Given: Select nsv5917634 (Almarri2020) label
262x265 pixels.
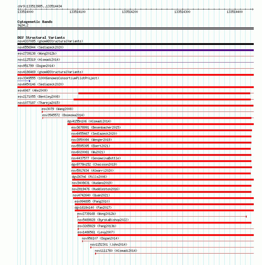Looking at the screenshot, I should click(x=92, y=171).
